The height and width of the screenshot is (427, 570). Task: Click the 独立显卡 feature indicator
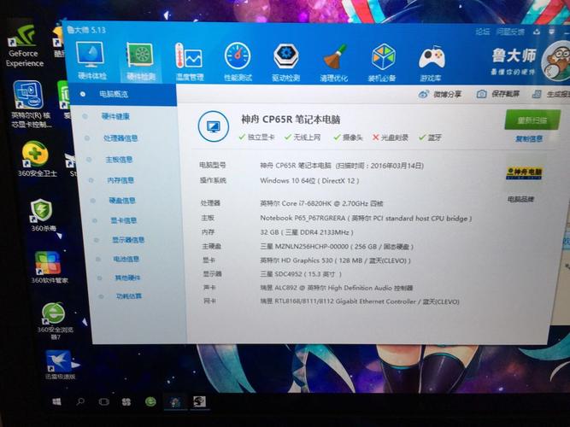[256, 137]
